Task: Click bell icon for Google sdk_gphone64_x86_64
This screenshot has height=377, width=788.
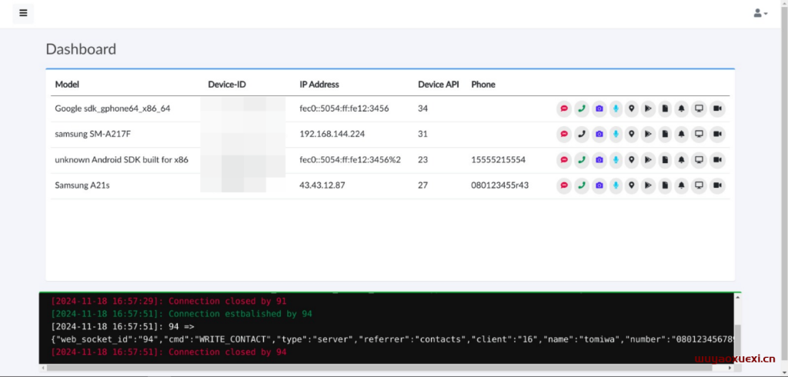Action: tap(682, 108)
